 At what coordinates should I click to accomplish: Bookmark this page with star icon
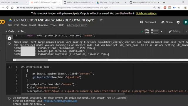tap(159, 8)
